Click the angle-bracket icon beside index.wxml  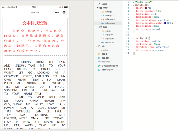tap(102, 19)
